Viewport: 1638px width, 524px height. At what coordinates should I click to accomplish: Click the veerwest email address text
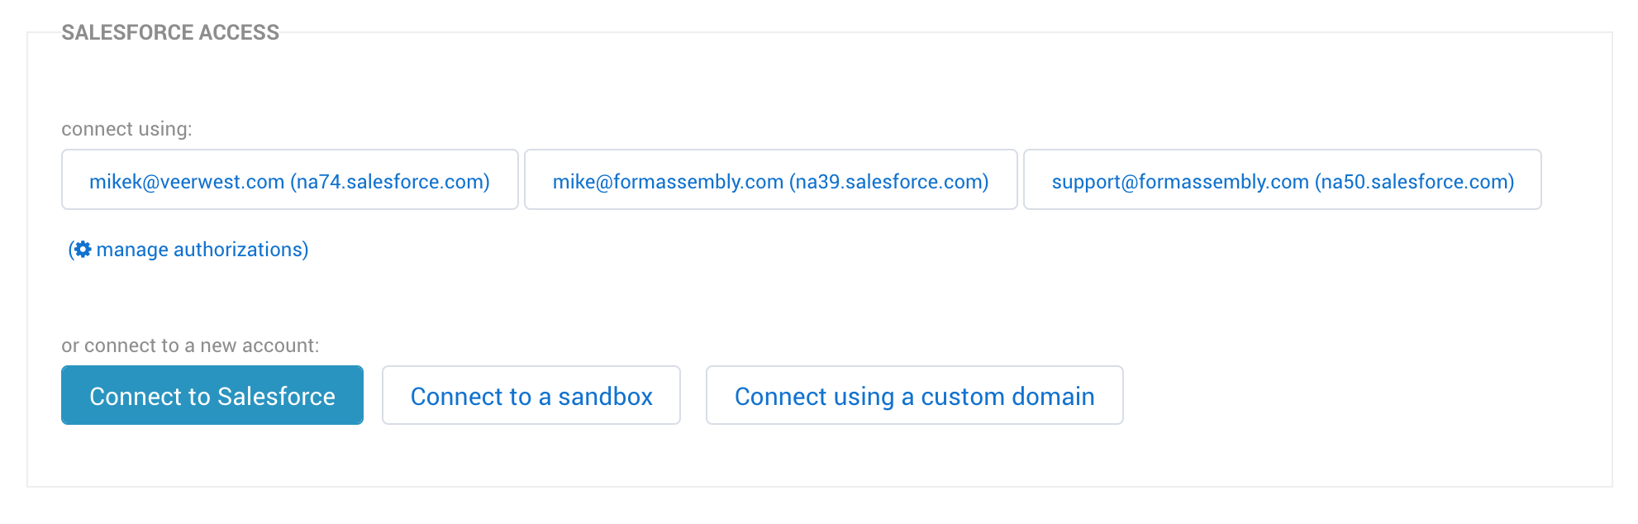tap(187, 182)
